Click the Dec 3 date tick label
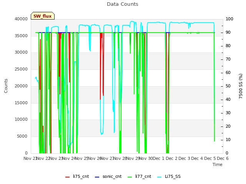 click(x=184, y=158)
